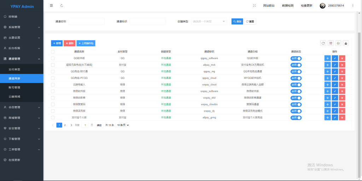Click the move icon for wxpay_dy row
The width and height of the screenshot is (362, 181).
327,111
